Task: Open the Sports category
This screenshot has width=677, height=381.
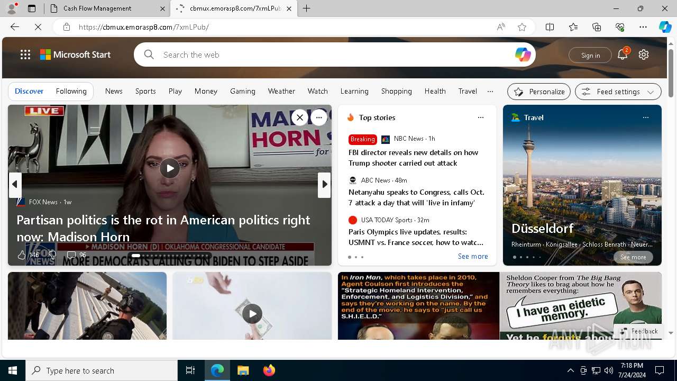Action: [145, 91]
